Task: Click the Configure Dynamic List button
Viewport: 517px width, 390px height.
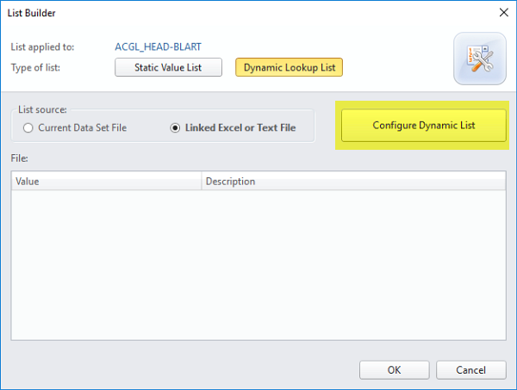Action: coord(424,126)
